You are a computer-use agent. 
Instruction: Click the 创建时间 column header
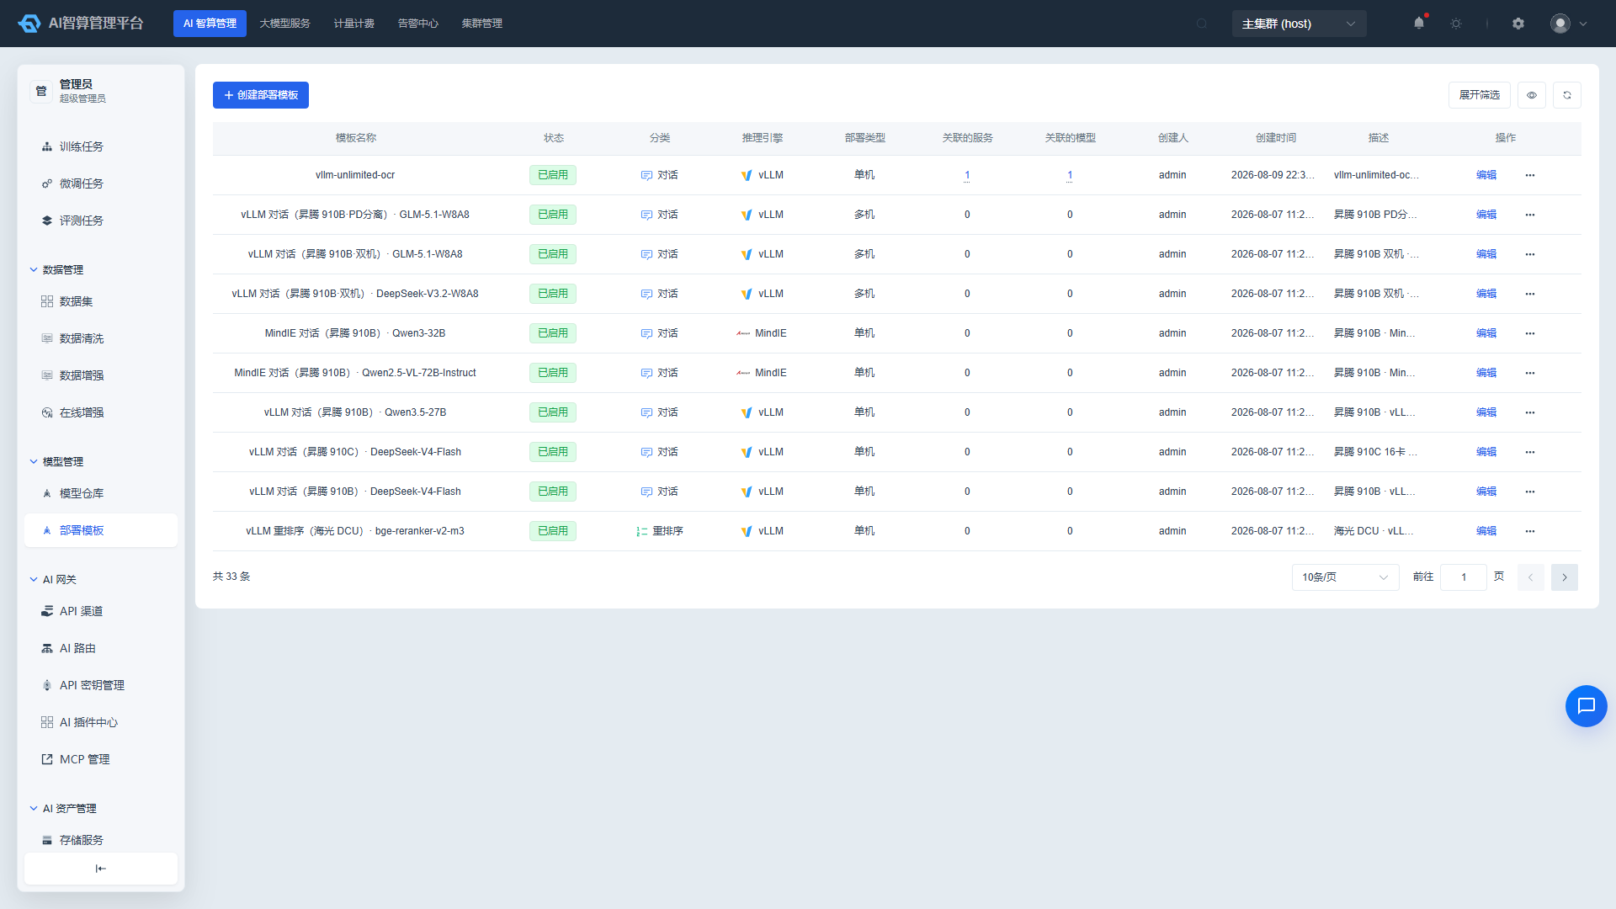click(1276, 138)
